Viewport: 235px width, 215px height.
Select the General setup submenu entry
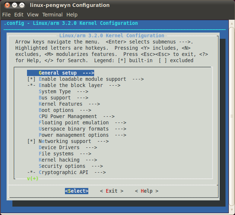coord(61,73)
